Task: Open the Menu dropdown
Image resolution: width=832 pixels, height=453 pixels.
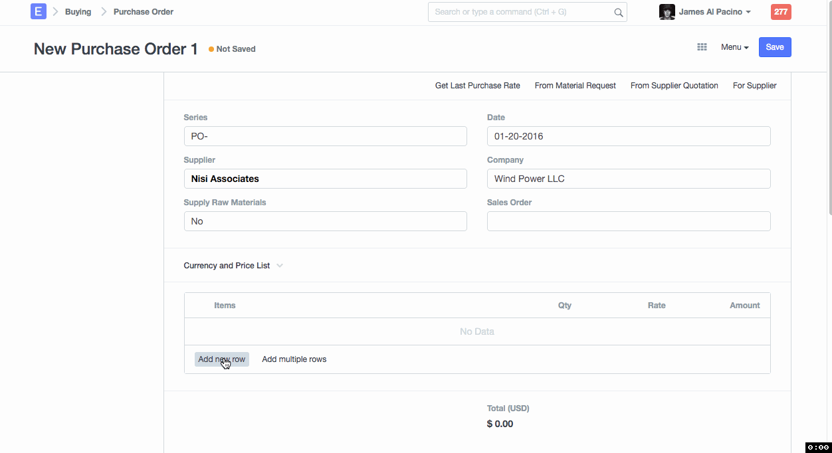Action: coord(734,47)
